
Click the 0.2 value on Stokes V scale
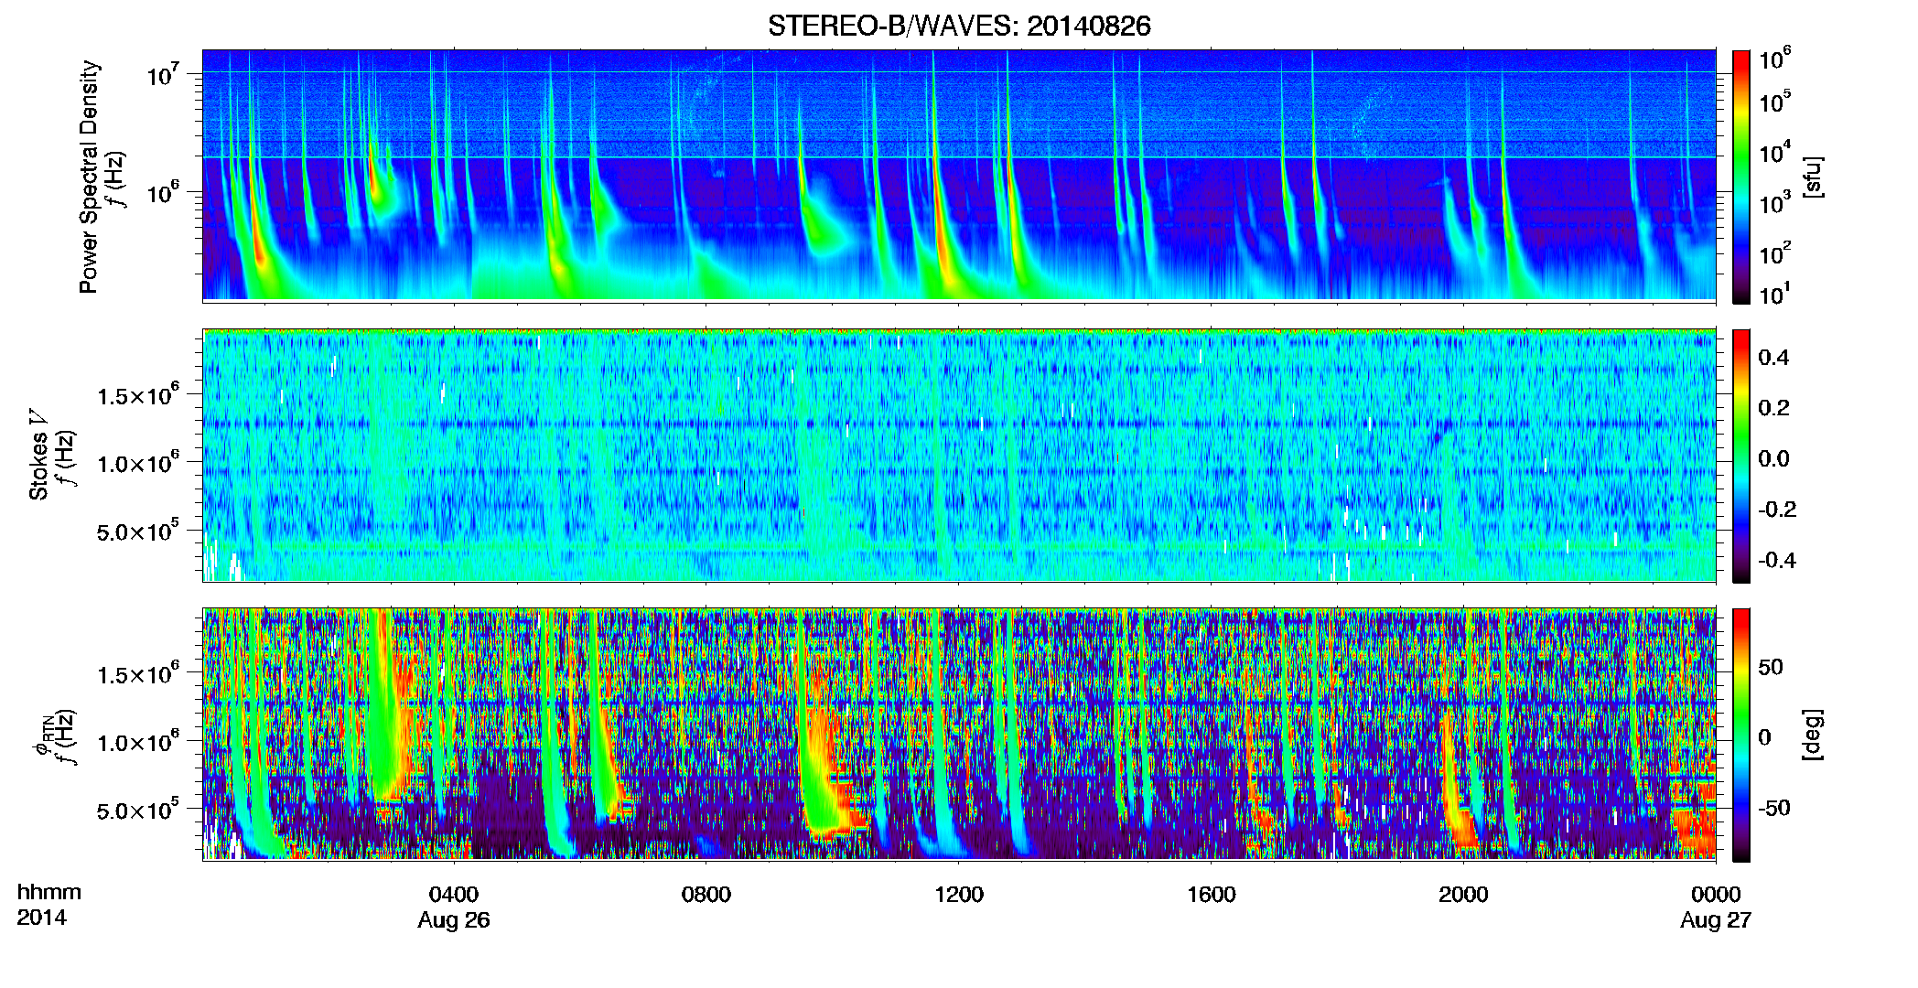[x=1773, y=407]
